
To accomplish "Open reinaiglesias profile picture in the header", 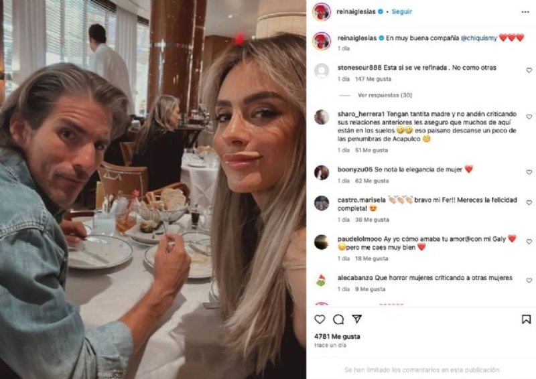I will click(x=322, y=12).
